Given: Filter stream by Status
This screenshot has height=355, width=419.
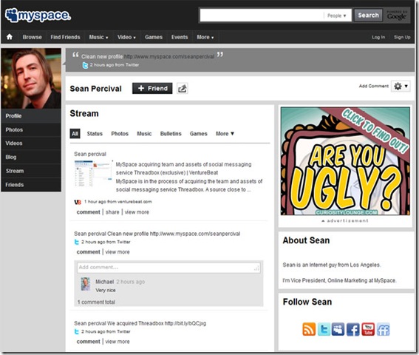Looking at the screenshot, I should 95,133.
